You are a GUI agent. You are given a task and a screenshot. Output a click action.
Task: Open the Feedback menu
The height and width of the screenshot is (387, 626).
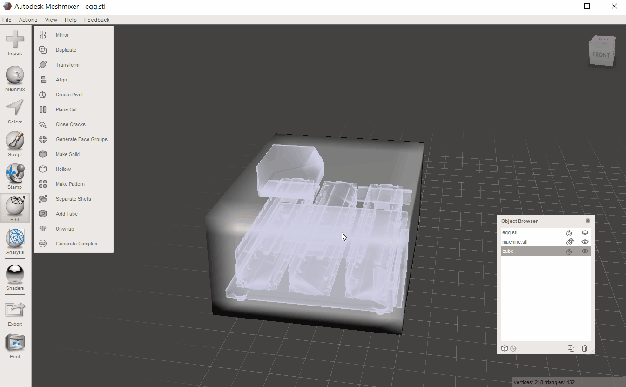pos(97,20)
